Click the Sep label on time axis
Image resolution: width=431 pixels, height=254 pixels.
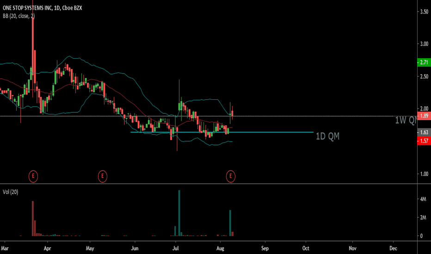(x=265, y=248)
